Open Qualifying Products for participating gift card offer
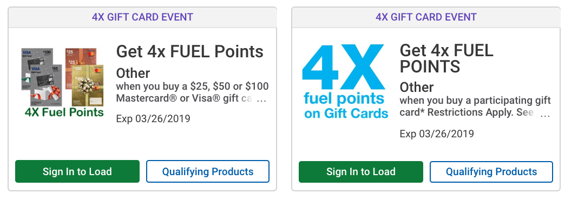 pos(491,172)
